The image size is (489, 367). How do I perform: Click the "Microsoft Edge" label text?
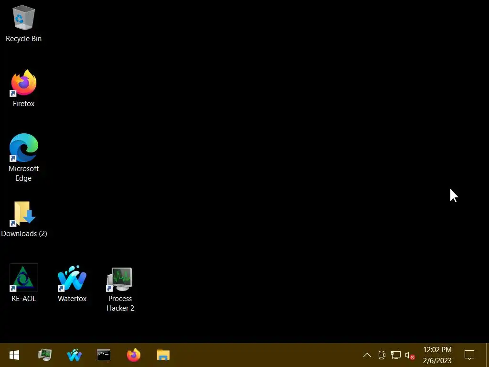click(x=24, y=173)
